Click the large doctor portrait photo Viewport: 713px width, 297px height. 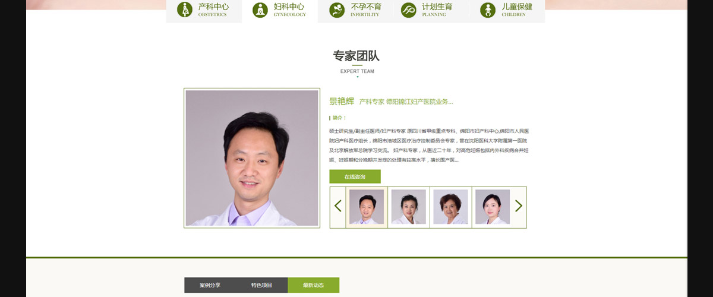click(252, 158)
